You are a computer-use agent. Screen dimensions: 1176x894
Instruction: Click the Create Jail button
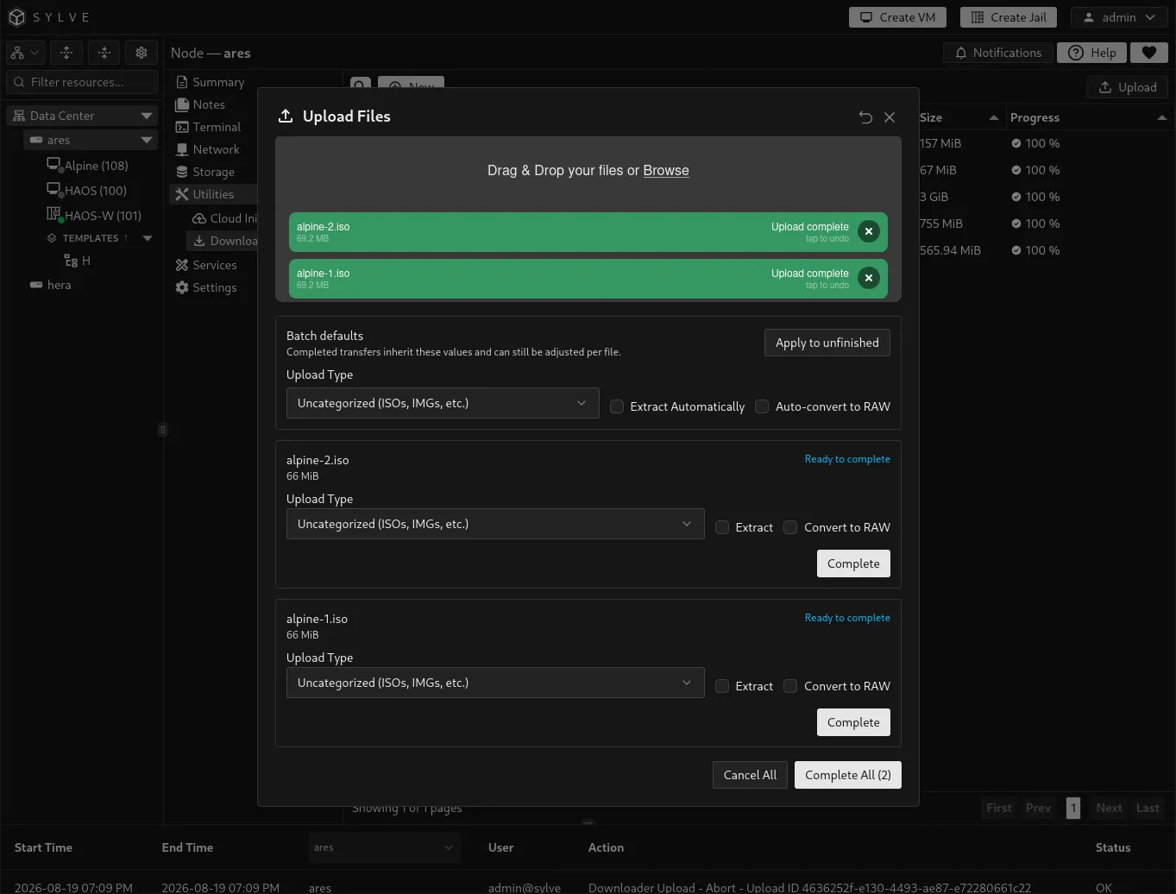pyautogui.click(x=1009, y=17)
